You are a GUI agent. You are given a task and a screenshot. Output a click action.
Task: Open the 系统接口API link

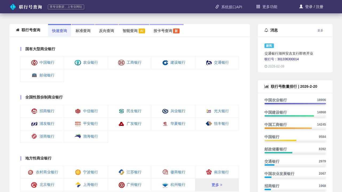click(x=229, y=7)
